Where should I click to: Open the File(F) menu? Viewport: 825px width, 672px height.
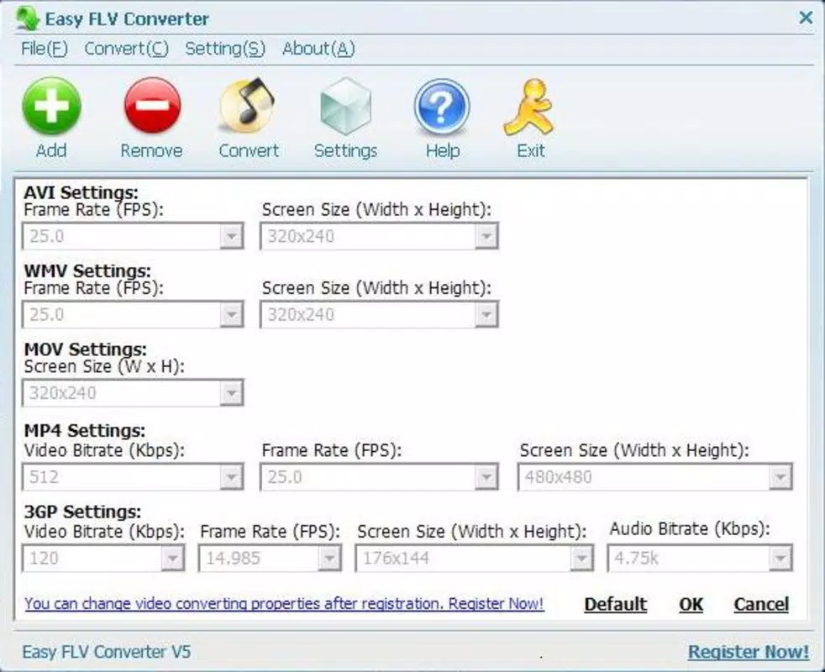45,49
